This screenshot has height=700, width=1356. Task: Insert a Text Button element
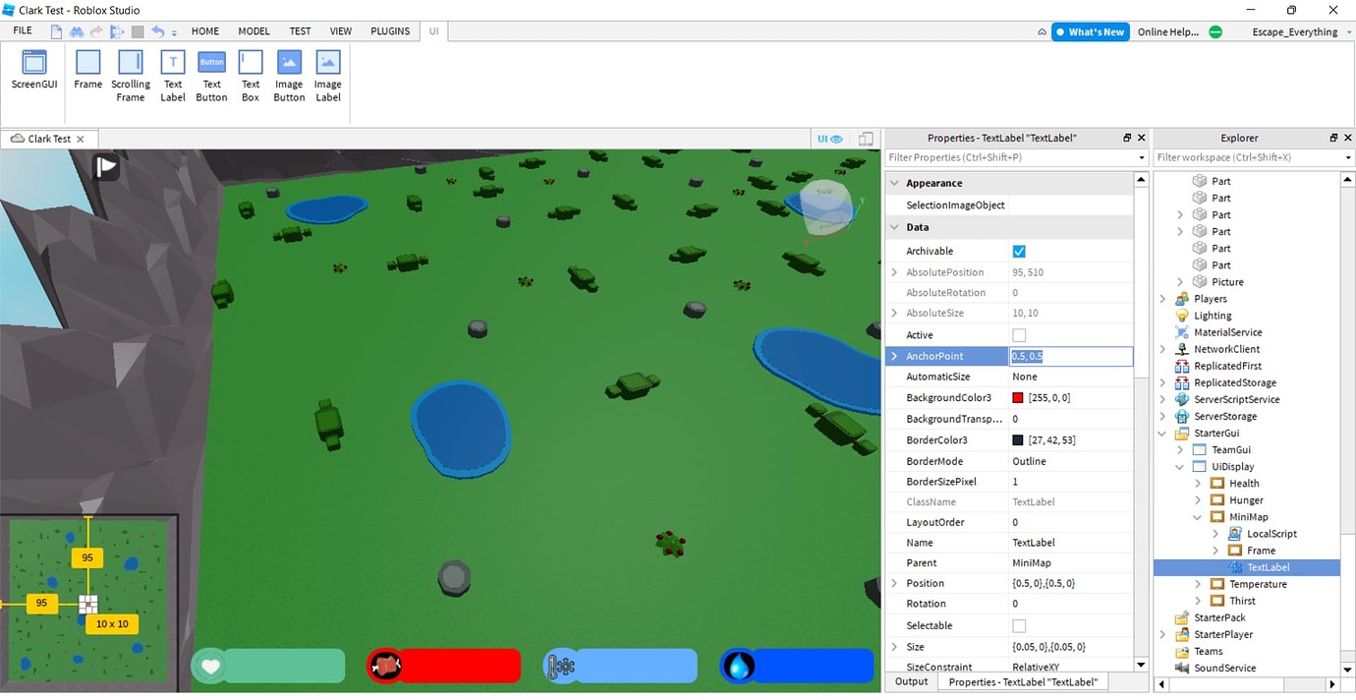pos(211,69)
